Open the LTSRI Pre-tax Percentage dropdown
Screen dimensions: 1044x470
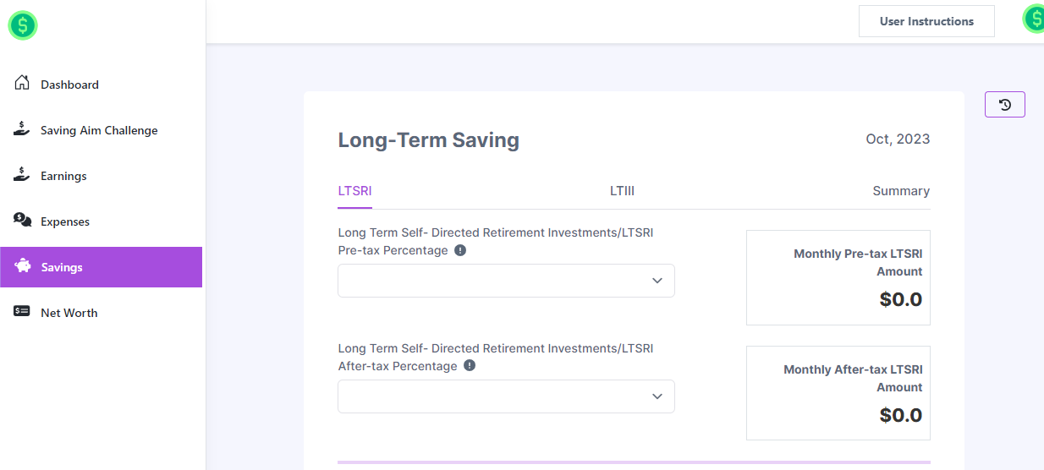pyautogui.click(x=506, y=281)
